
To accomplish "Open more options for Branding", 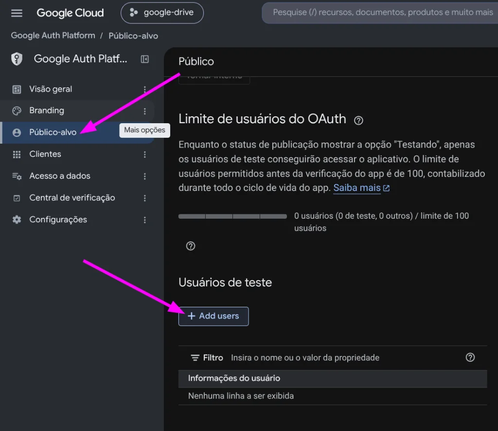I will (x=145, y=111).
